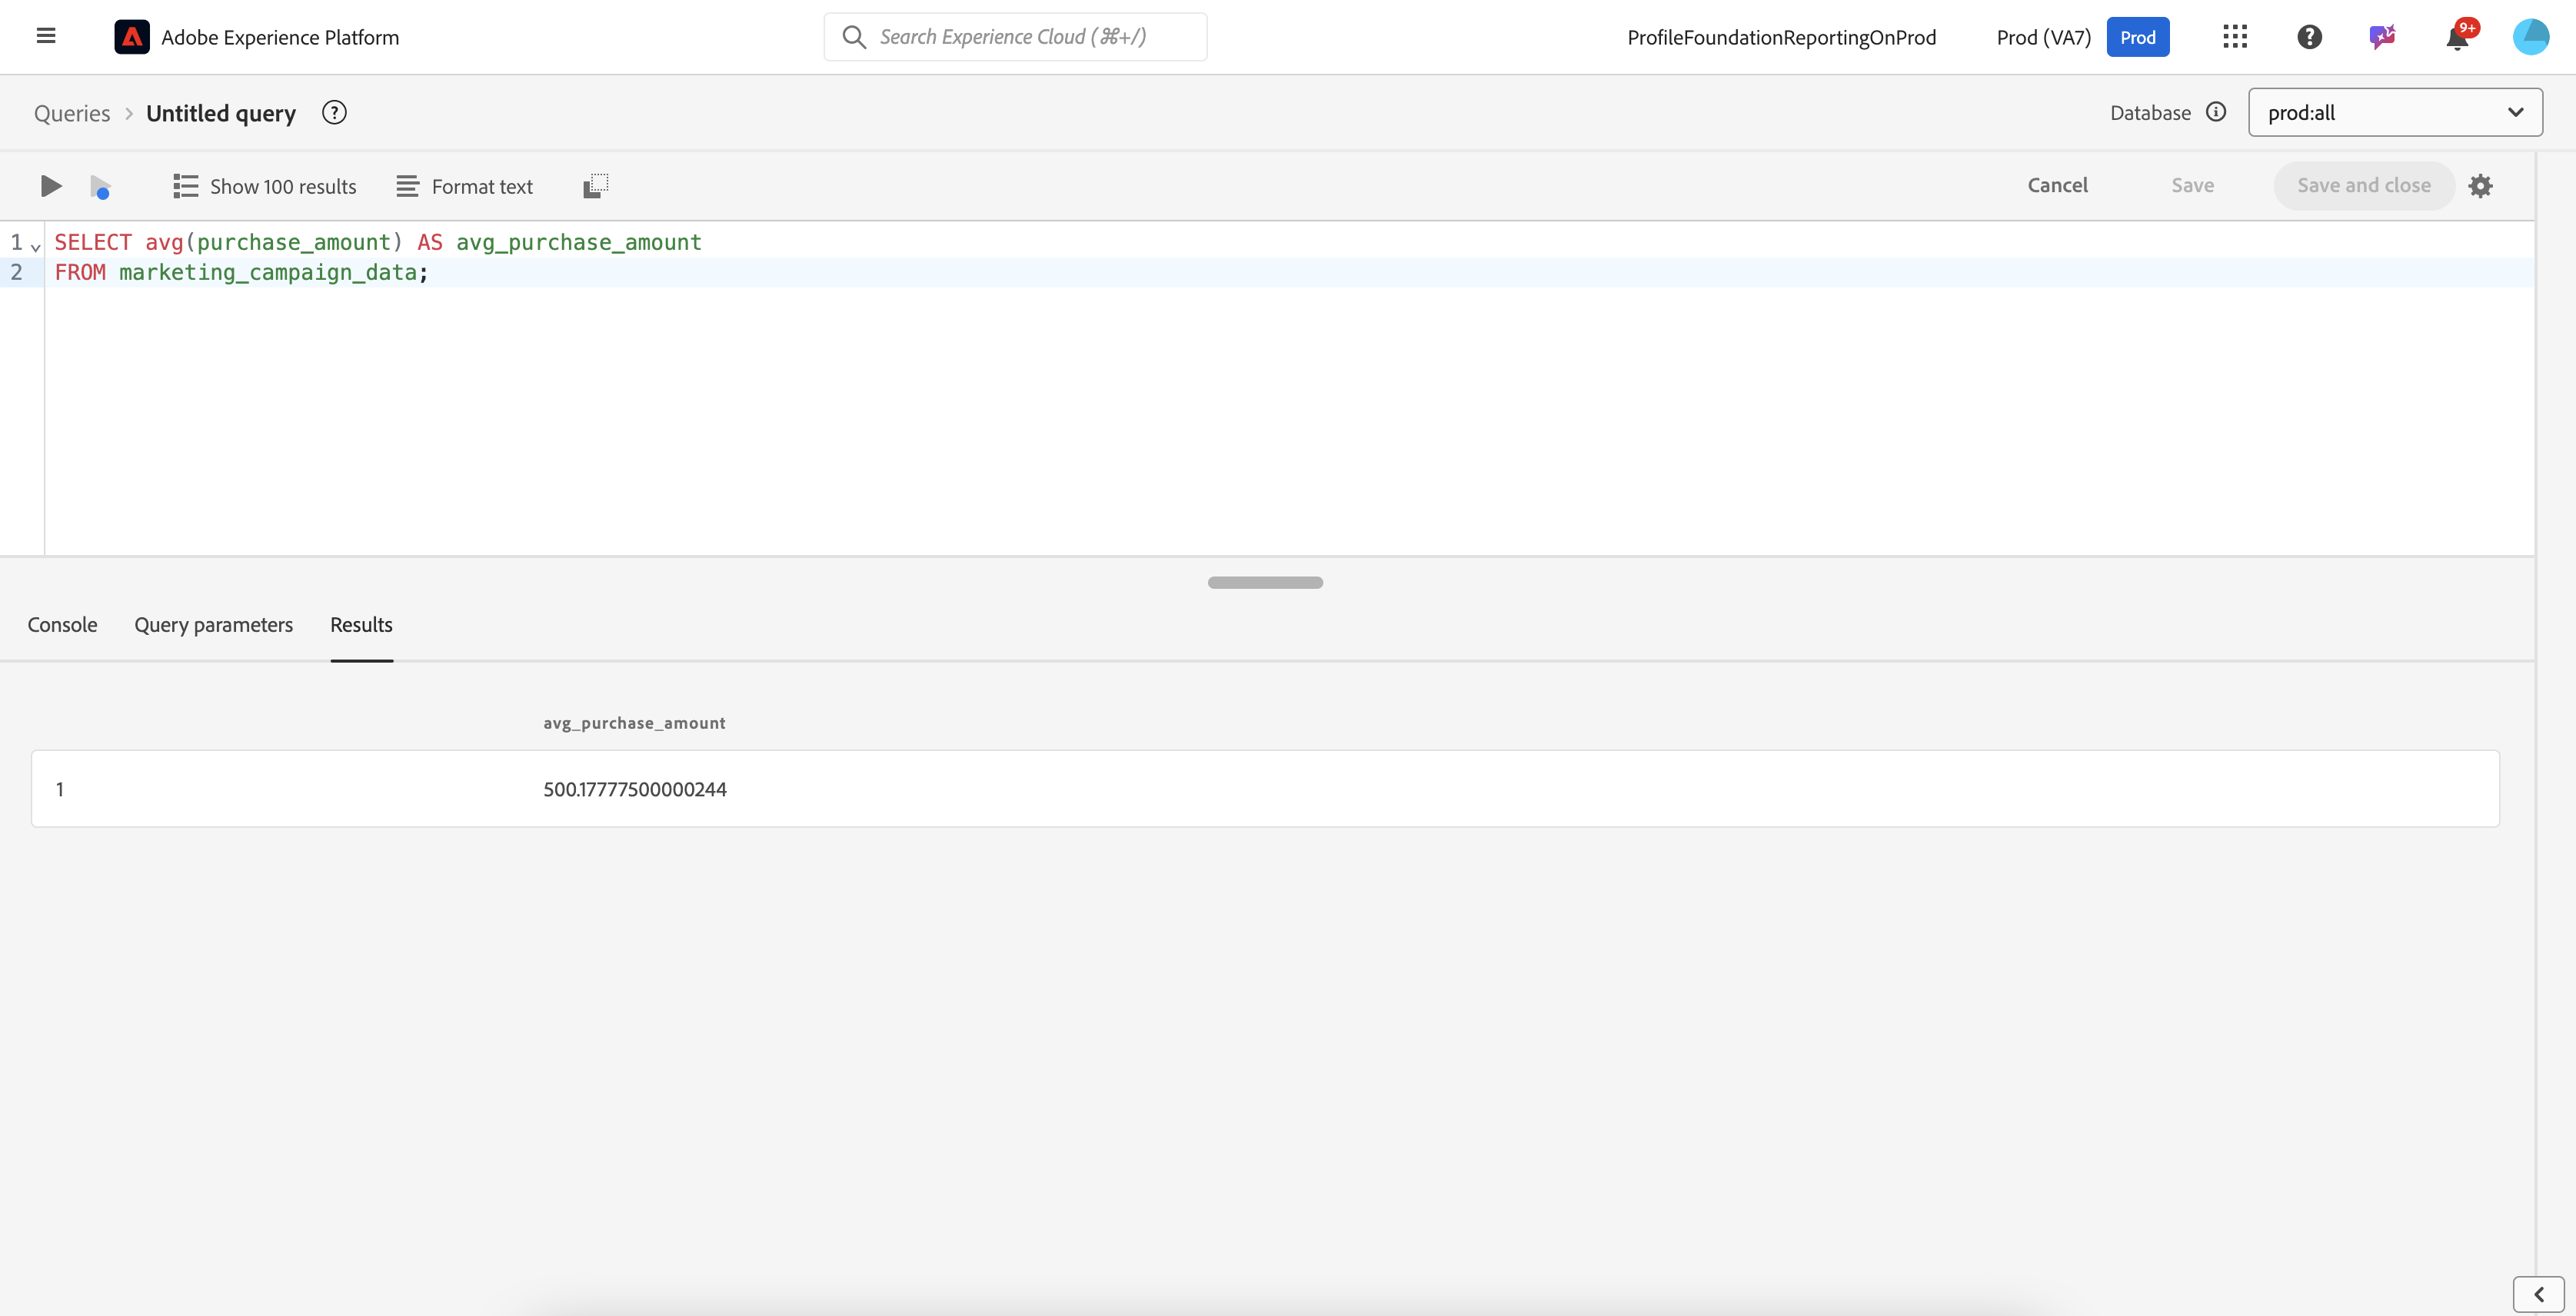2576x1316 pixels.
Task: Click the editor/results pane divider handle
Action: point(1264,582)
